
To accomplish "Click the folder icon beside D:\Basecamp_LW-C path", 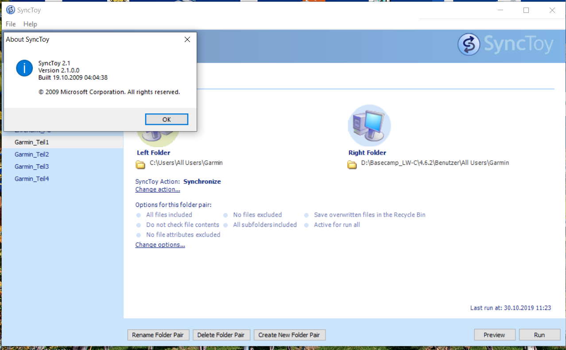I will [x=352, y=164].
